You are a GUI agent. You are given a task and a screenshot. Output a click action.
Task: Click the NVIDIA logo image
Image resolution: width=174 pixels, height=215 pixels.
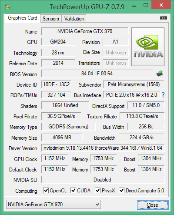click(x=148, y=47)
